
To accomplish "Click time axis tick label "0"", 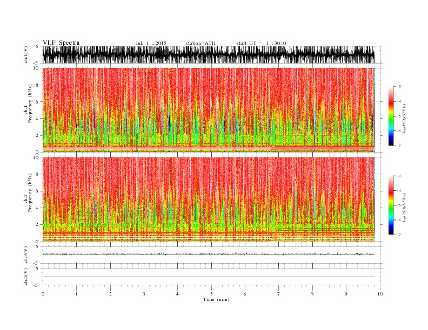I will pyautogui.click(x=43, y=294).
